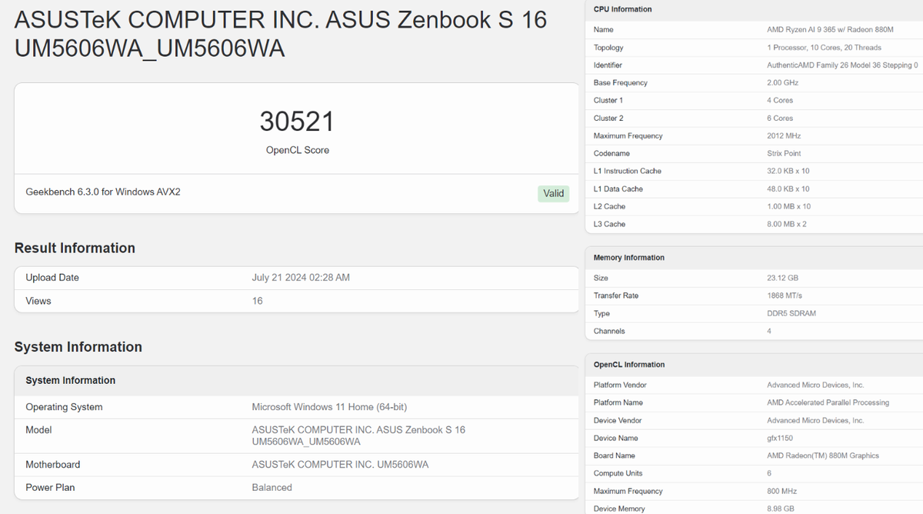923x514 pixels.
Task: Click the ASUS Zenbook S 16 page title
Action: 281,34
